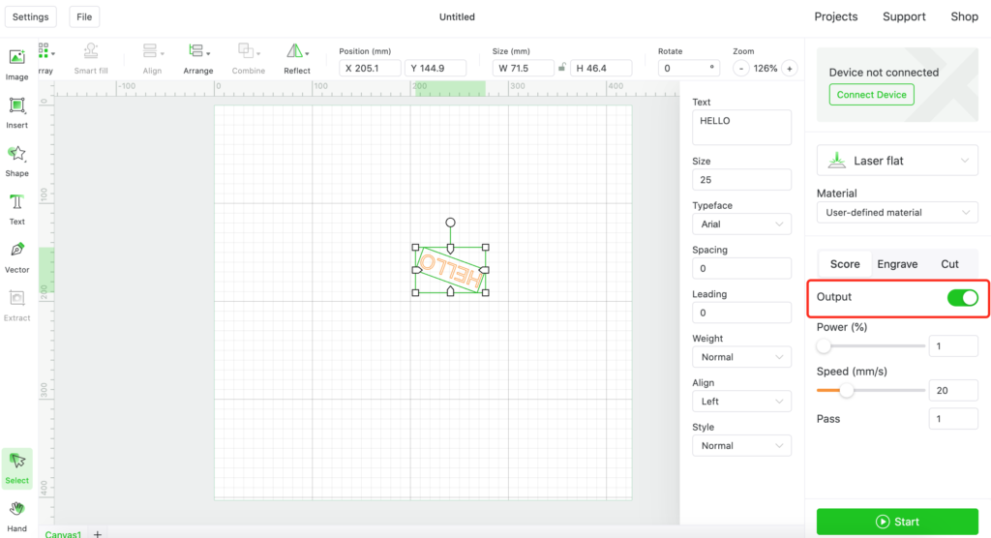Select the Image tool in sidebar
This screenshot has height=538, width=991.
[x=17, y=65]
